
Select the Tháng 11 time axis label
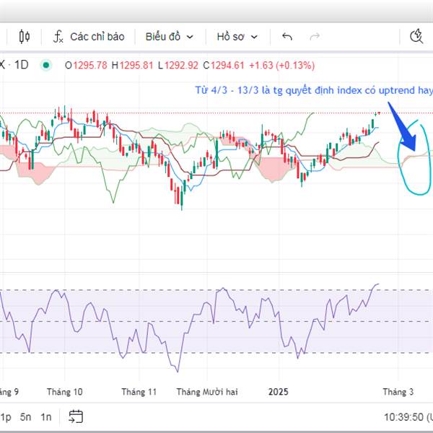(x=139, y=392)
